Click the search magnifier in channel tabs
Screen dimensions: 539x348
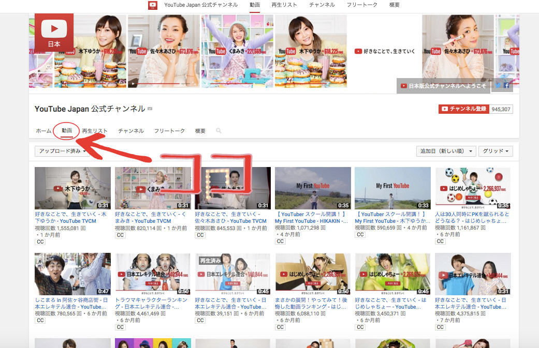(x=218, y=131)
